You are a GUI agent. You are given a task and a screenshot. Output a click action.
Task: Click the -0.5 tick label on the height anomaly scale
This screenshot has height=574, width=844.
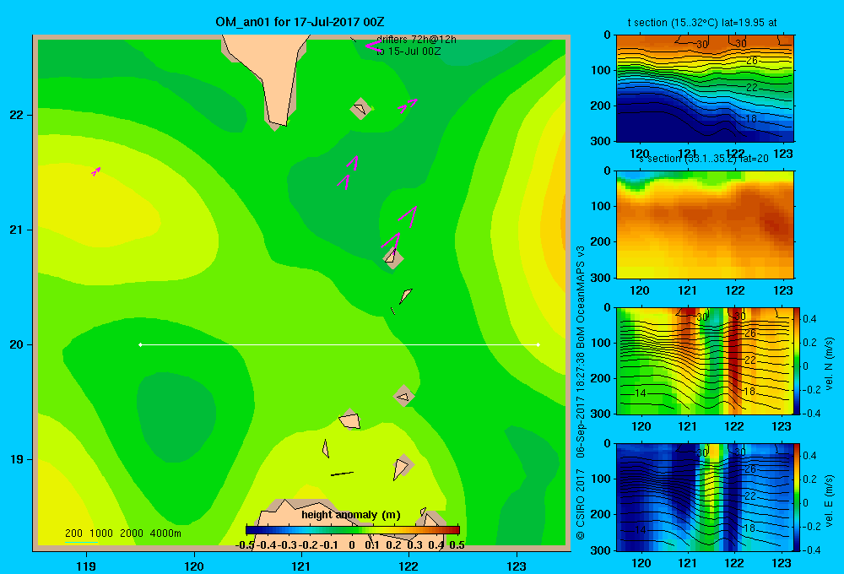click(245, 545)
